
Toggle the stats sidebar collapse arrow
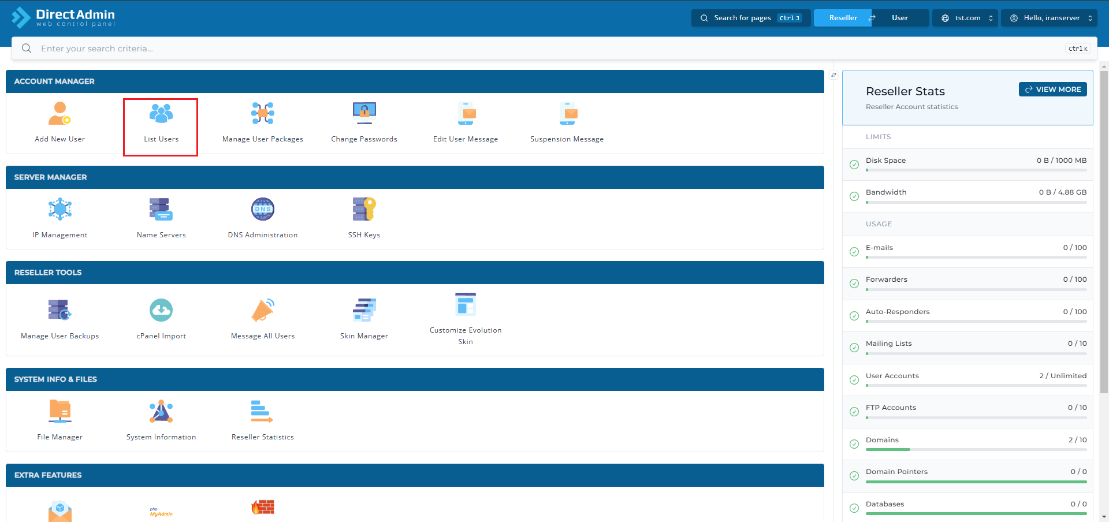tap(833, 75)
